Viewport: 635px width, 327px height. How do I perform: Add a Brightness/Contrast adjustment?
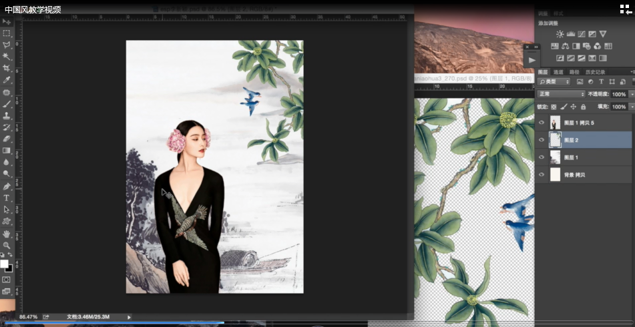(x=560, y=34)
